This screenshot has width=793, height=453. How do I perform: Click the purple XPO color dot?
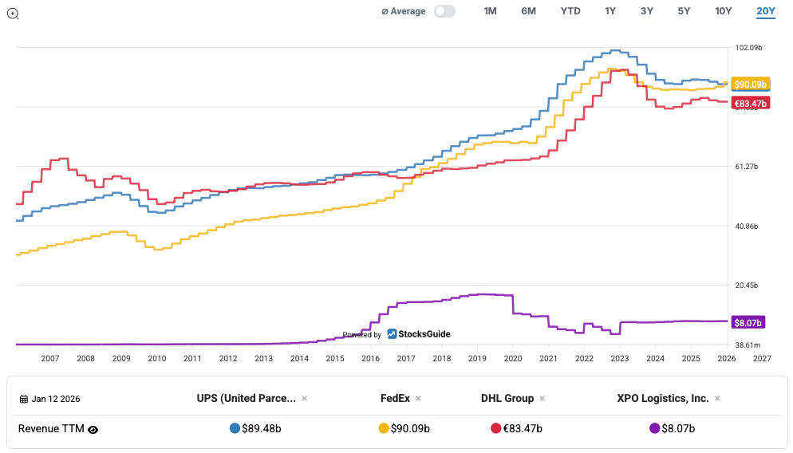coord(655,428)
